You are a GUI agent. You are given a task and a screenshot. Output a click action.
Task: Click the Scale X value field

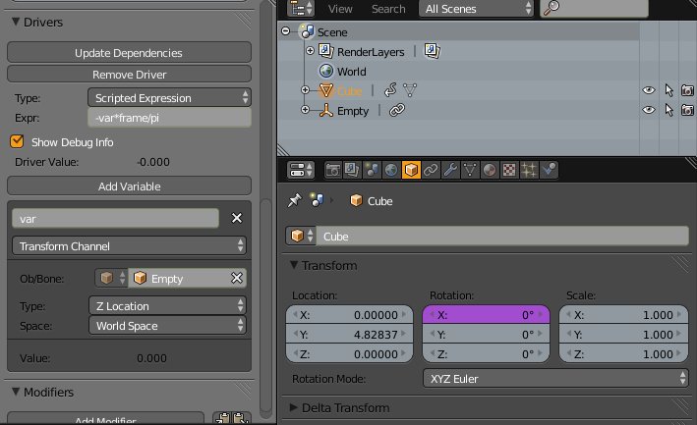point(623,314)
